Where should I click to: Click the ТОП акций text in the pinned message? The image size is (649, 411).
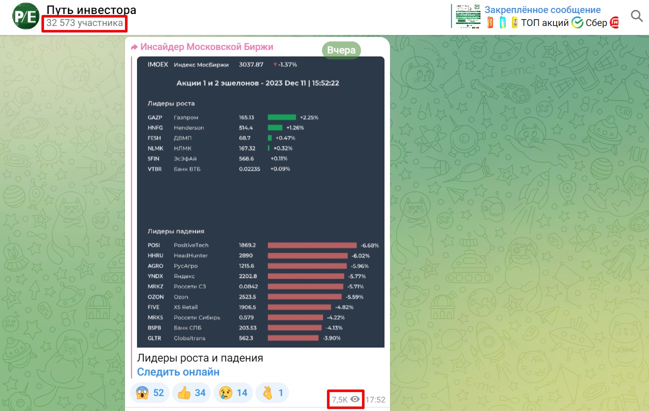click(545, 22)
